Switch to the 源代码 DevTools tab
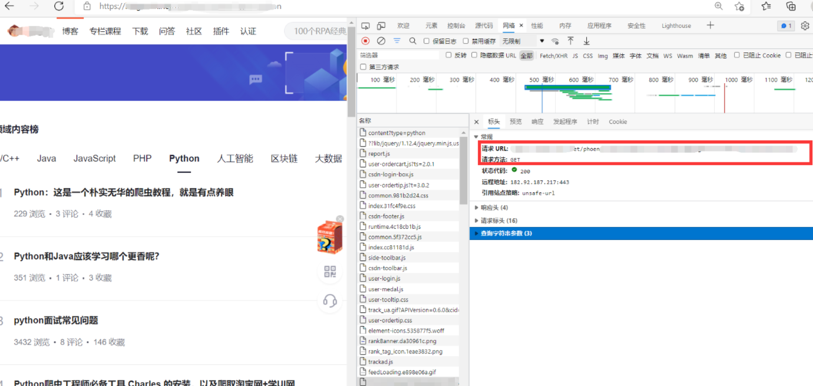 pos(484,26)
